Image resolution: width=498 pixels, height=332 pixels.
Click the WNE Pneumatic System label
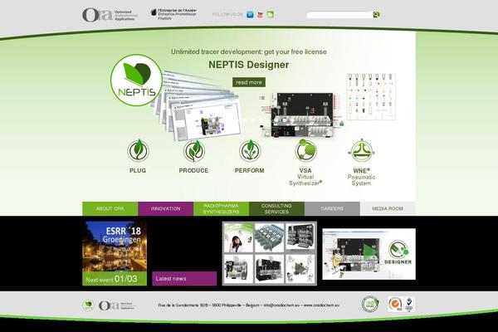click(x=361, y=177)
